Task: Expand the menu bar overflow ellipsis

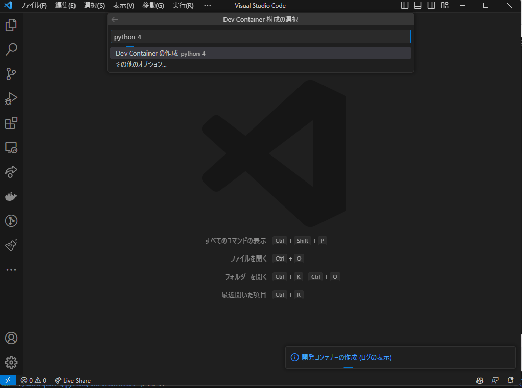Action: tap(207, 5)
